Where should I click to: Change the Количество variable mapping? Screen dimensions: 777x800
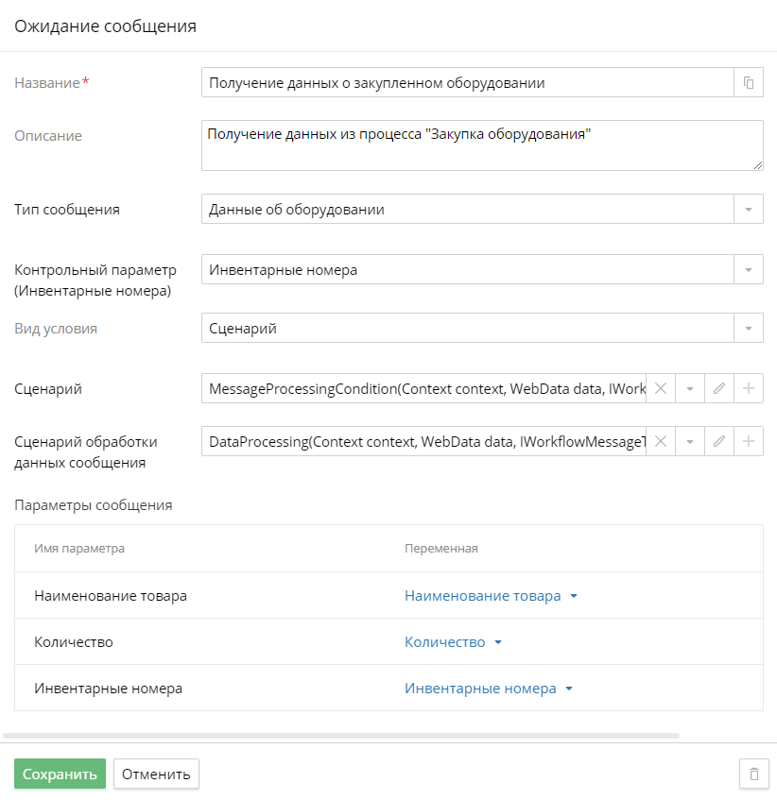pyautogui.click(x=453, y=642)
